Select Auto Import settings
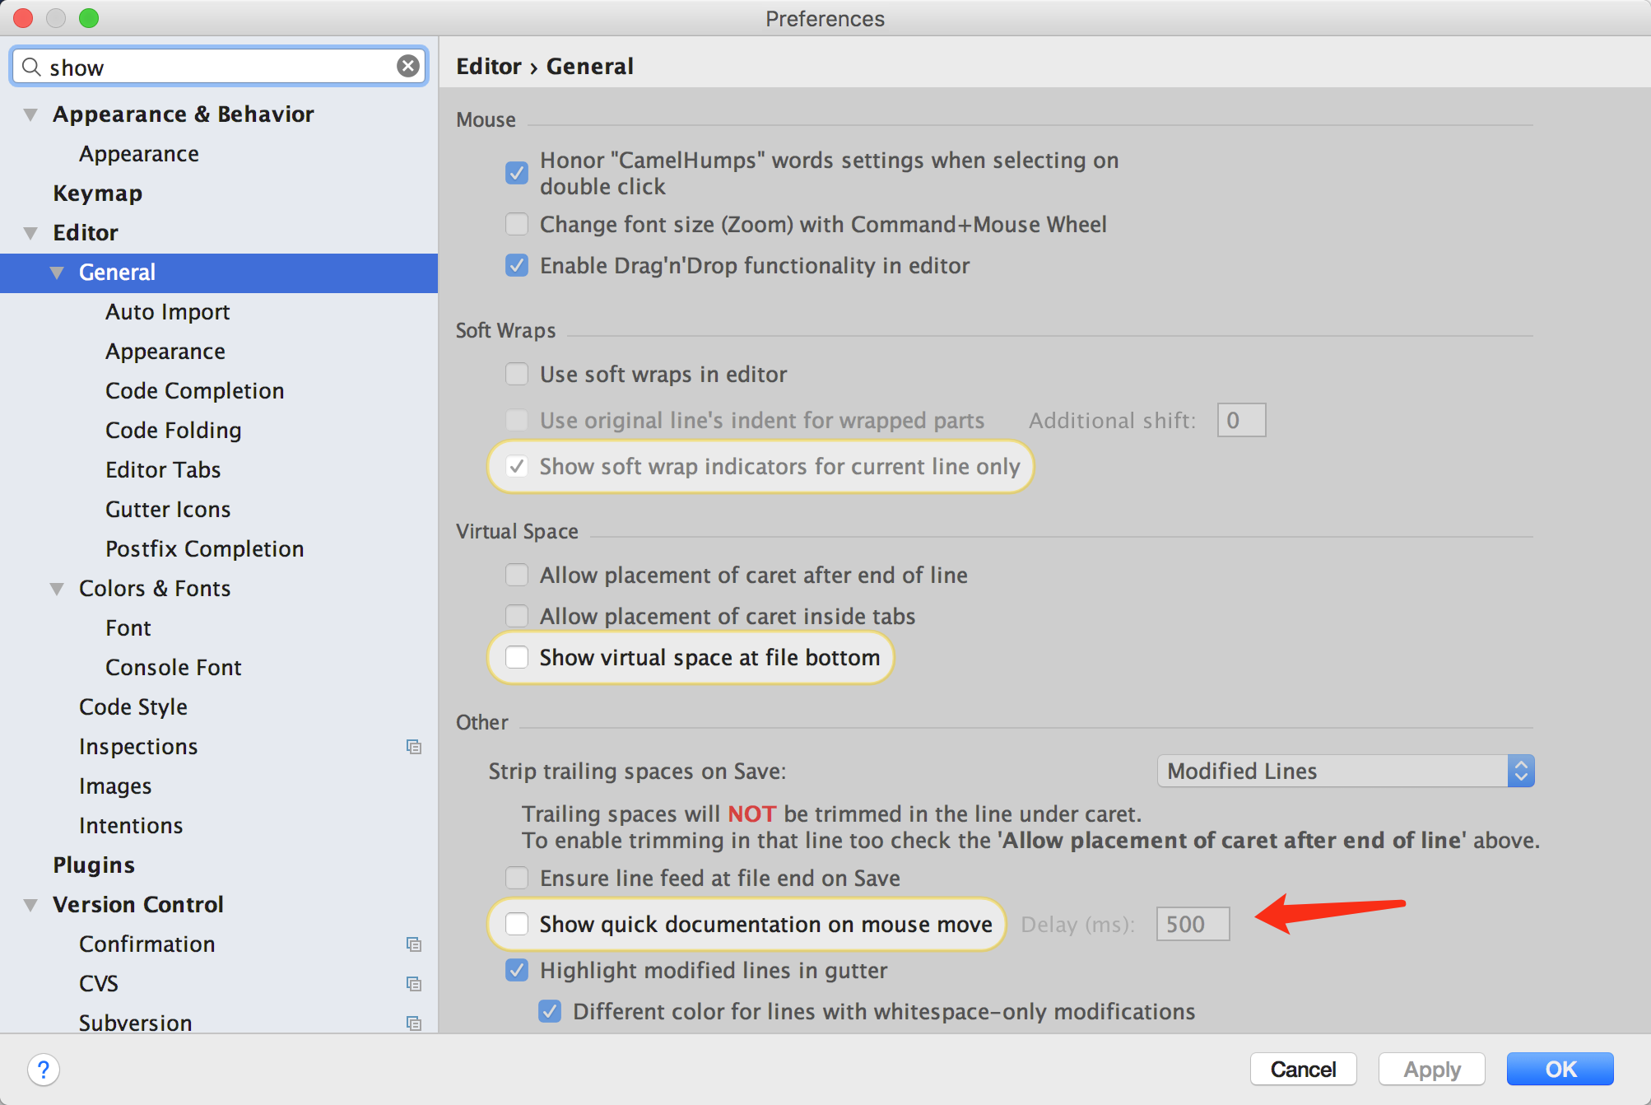 168,312
